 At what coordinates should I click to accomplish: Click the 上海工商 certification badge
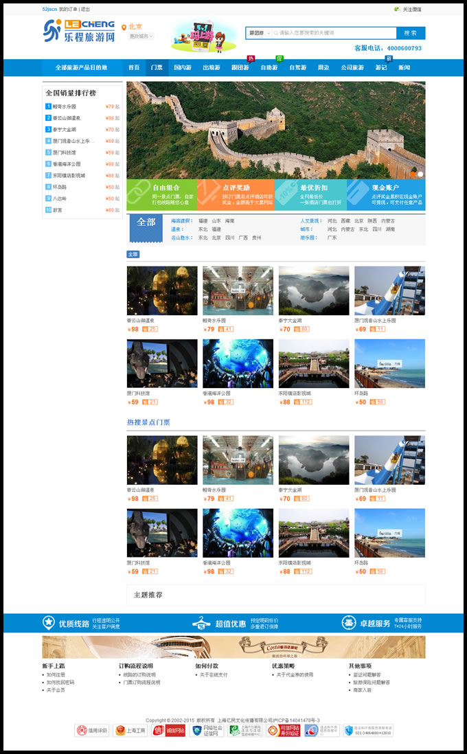[x=130, y=731]
